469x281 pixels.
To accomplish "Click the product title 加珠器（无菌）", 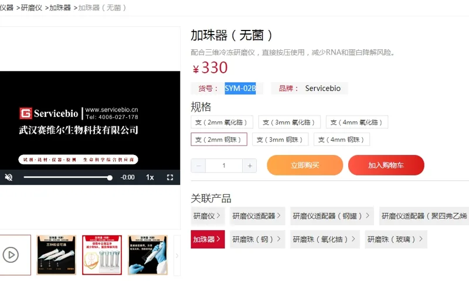I will click(x=232, y=35).
